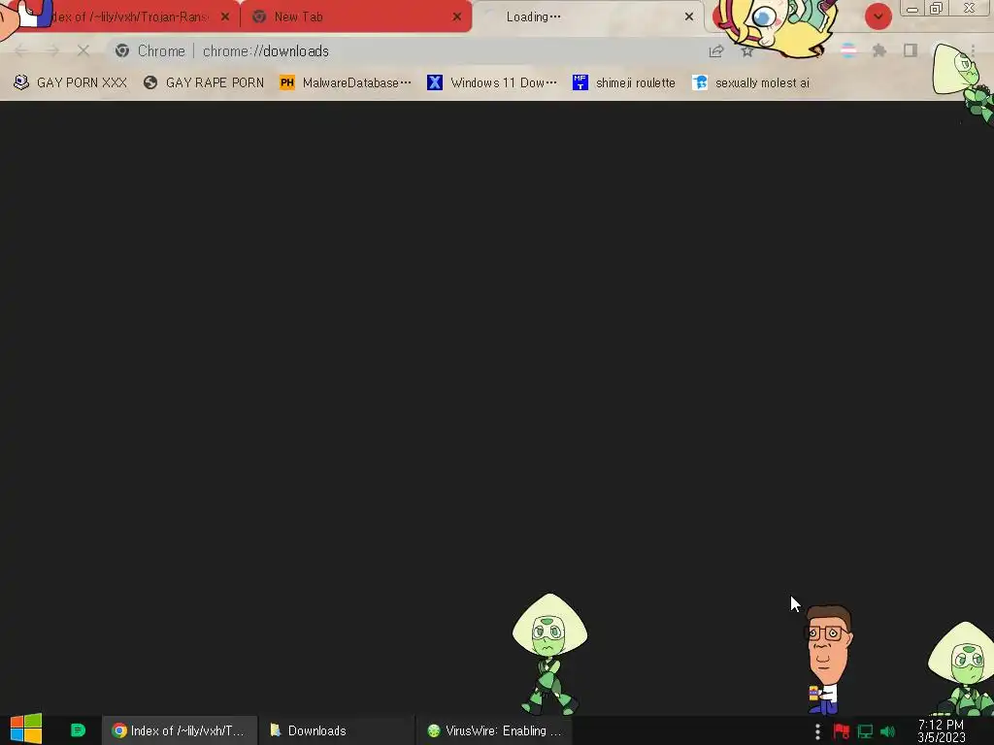Click the red flag tray icon
Viewport: 994px width, 745px height.
(x=842, y=731)
